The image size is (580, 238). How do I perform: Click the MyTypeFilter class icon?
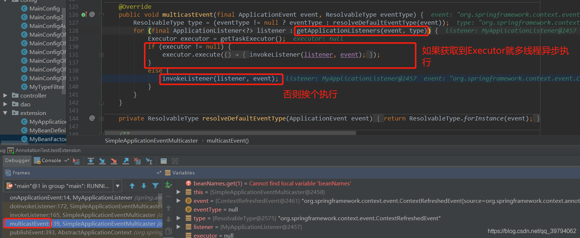24,87
